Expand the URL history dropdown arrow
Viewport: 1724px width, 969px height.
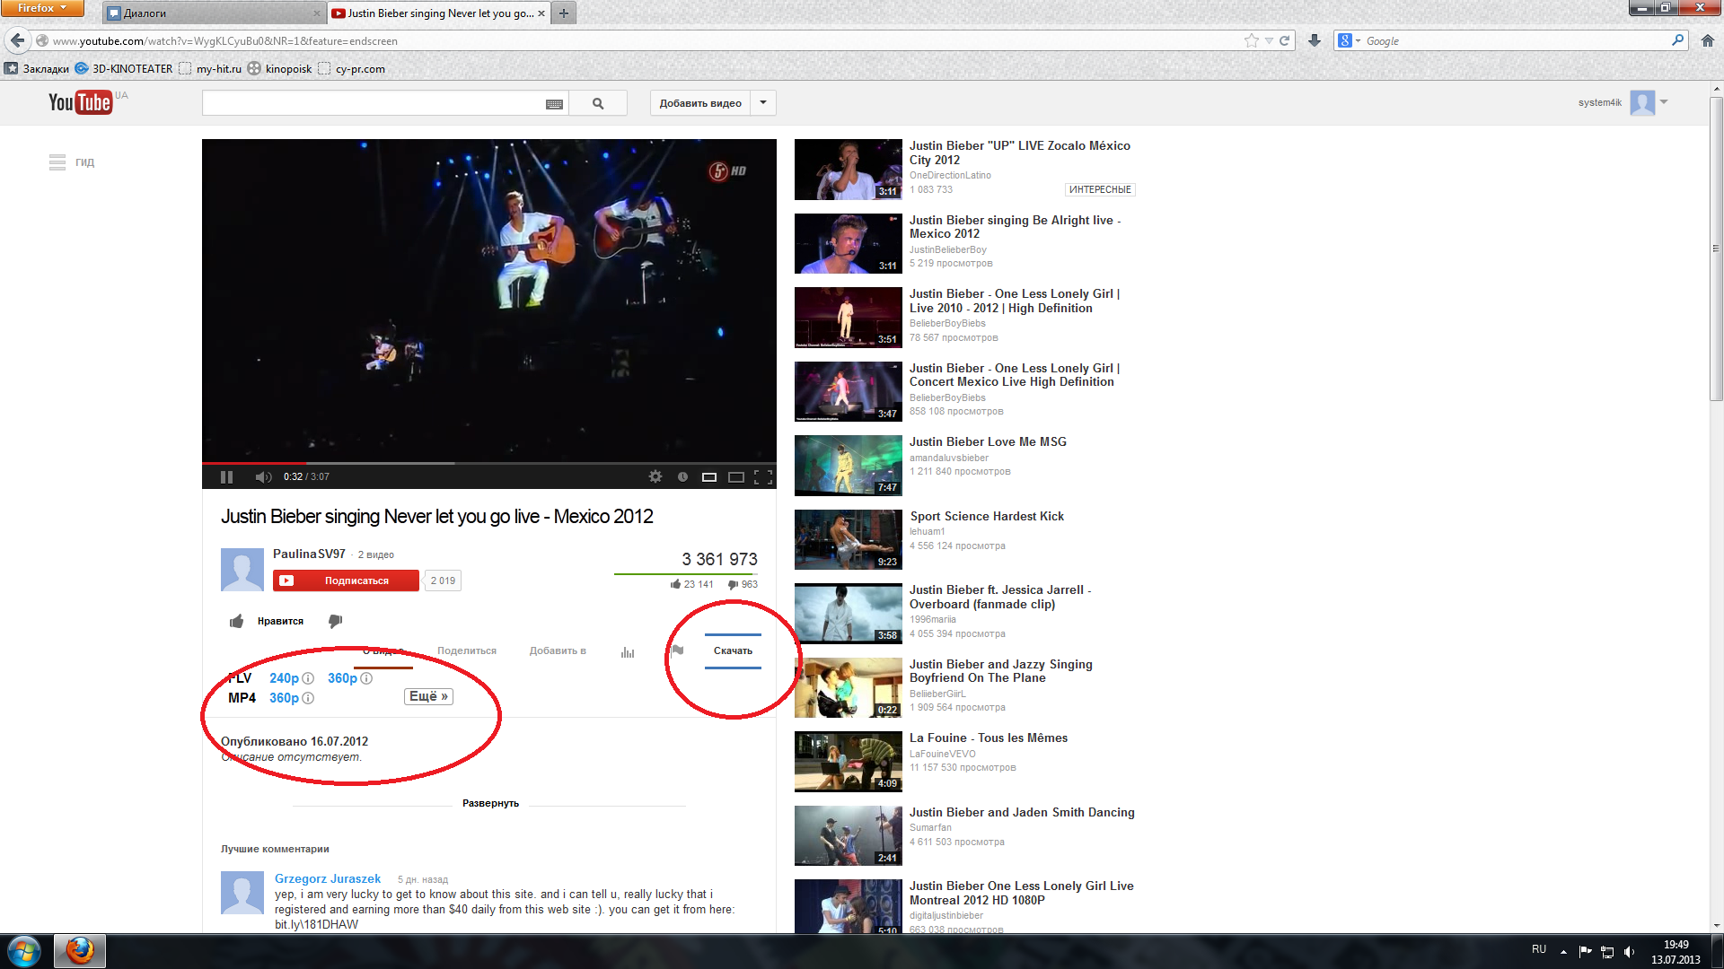[x=1269, y=40]
